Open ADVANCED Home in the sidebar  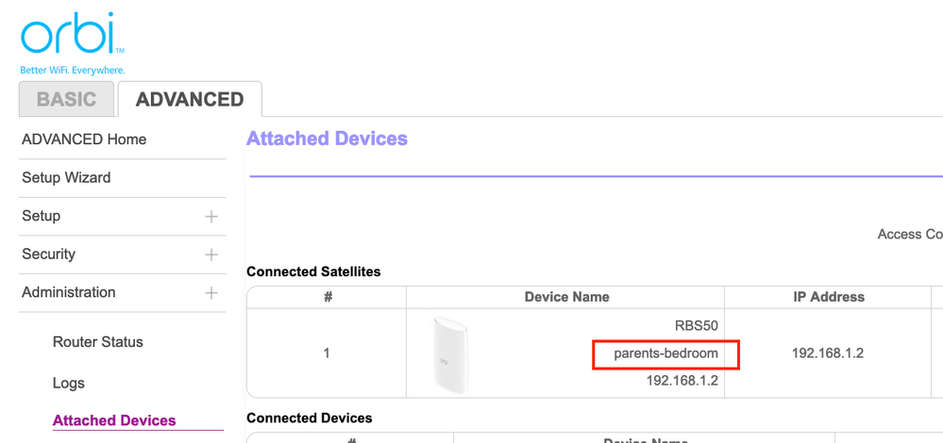click(x=84, y=139)
